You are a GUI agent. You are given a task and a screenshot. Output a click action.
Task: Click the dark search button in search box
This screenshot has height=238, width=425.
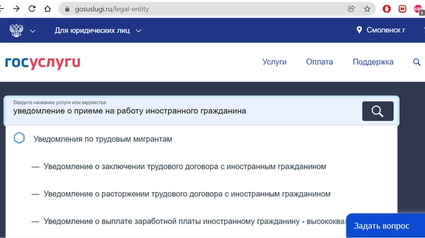point(378,111)
